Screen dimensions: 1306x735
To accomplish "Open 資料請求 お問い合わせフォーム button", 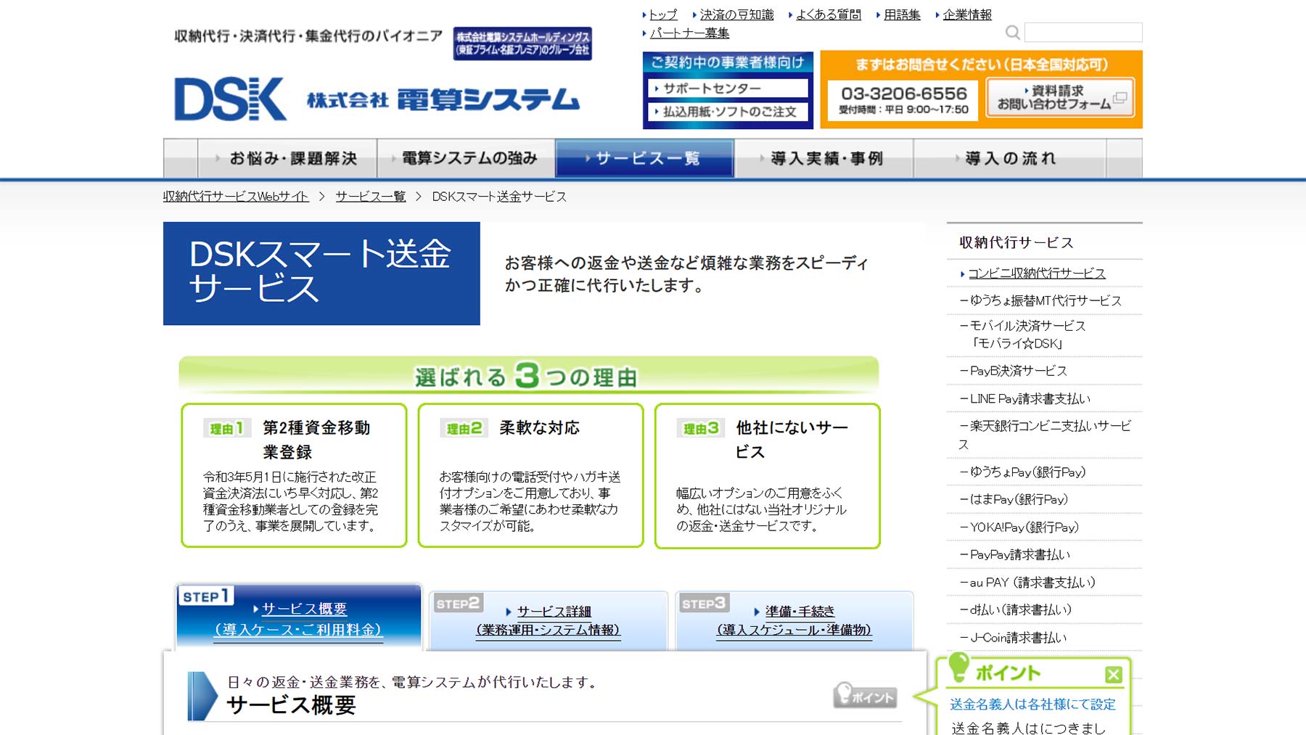I will point(1060,98).
